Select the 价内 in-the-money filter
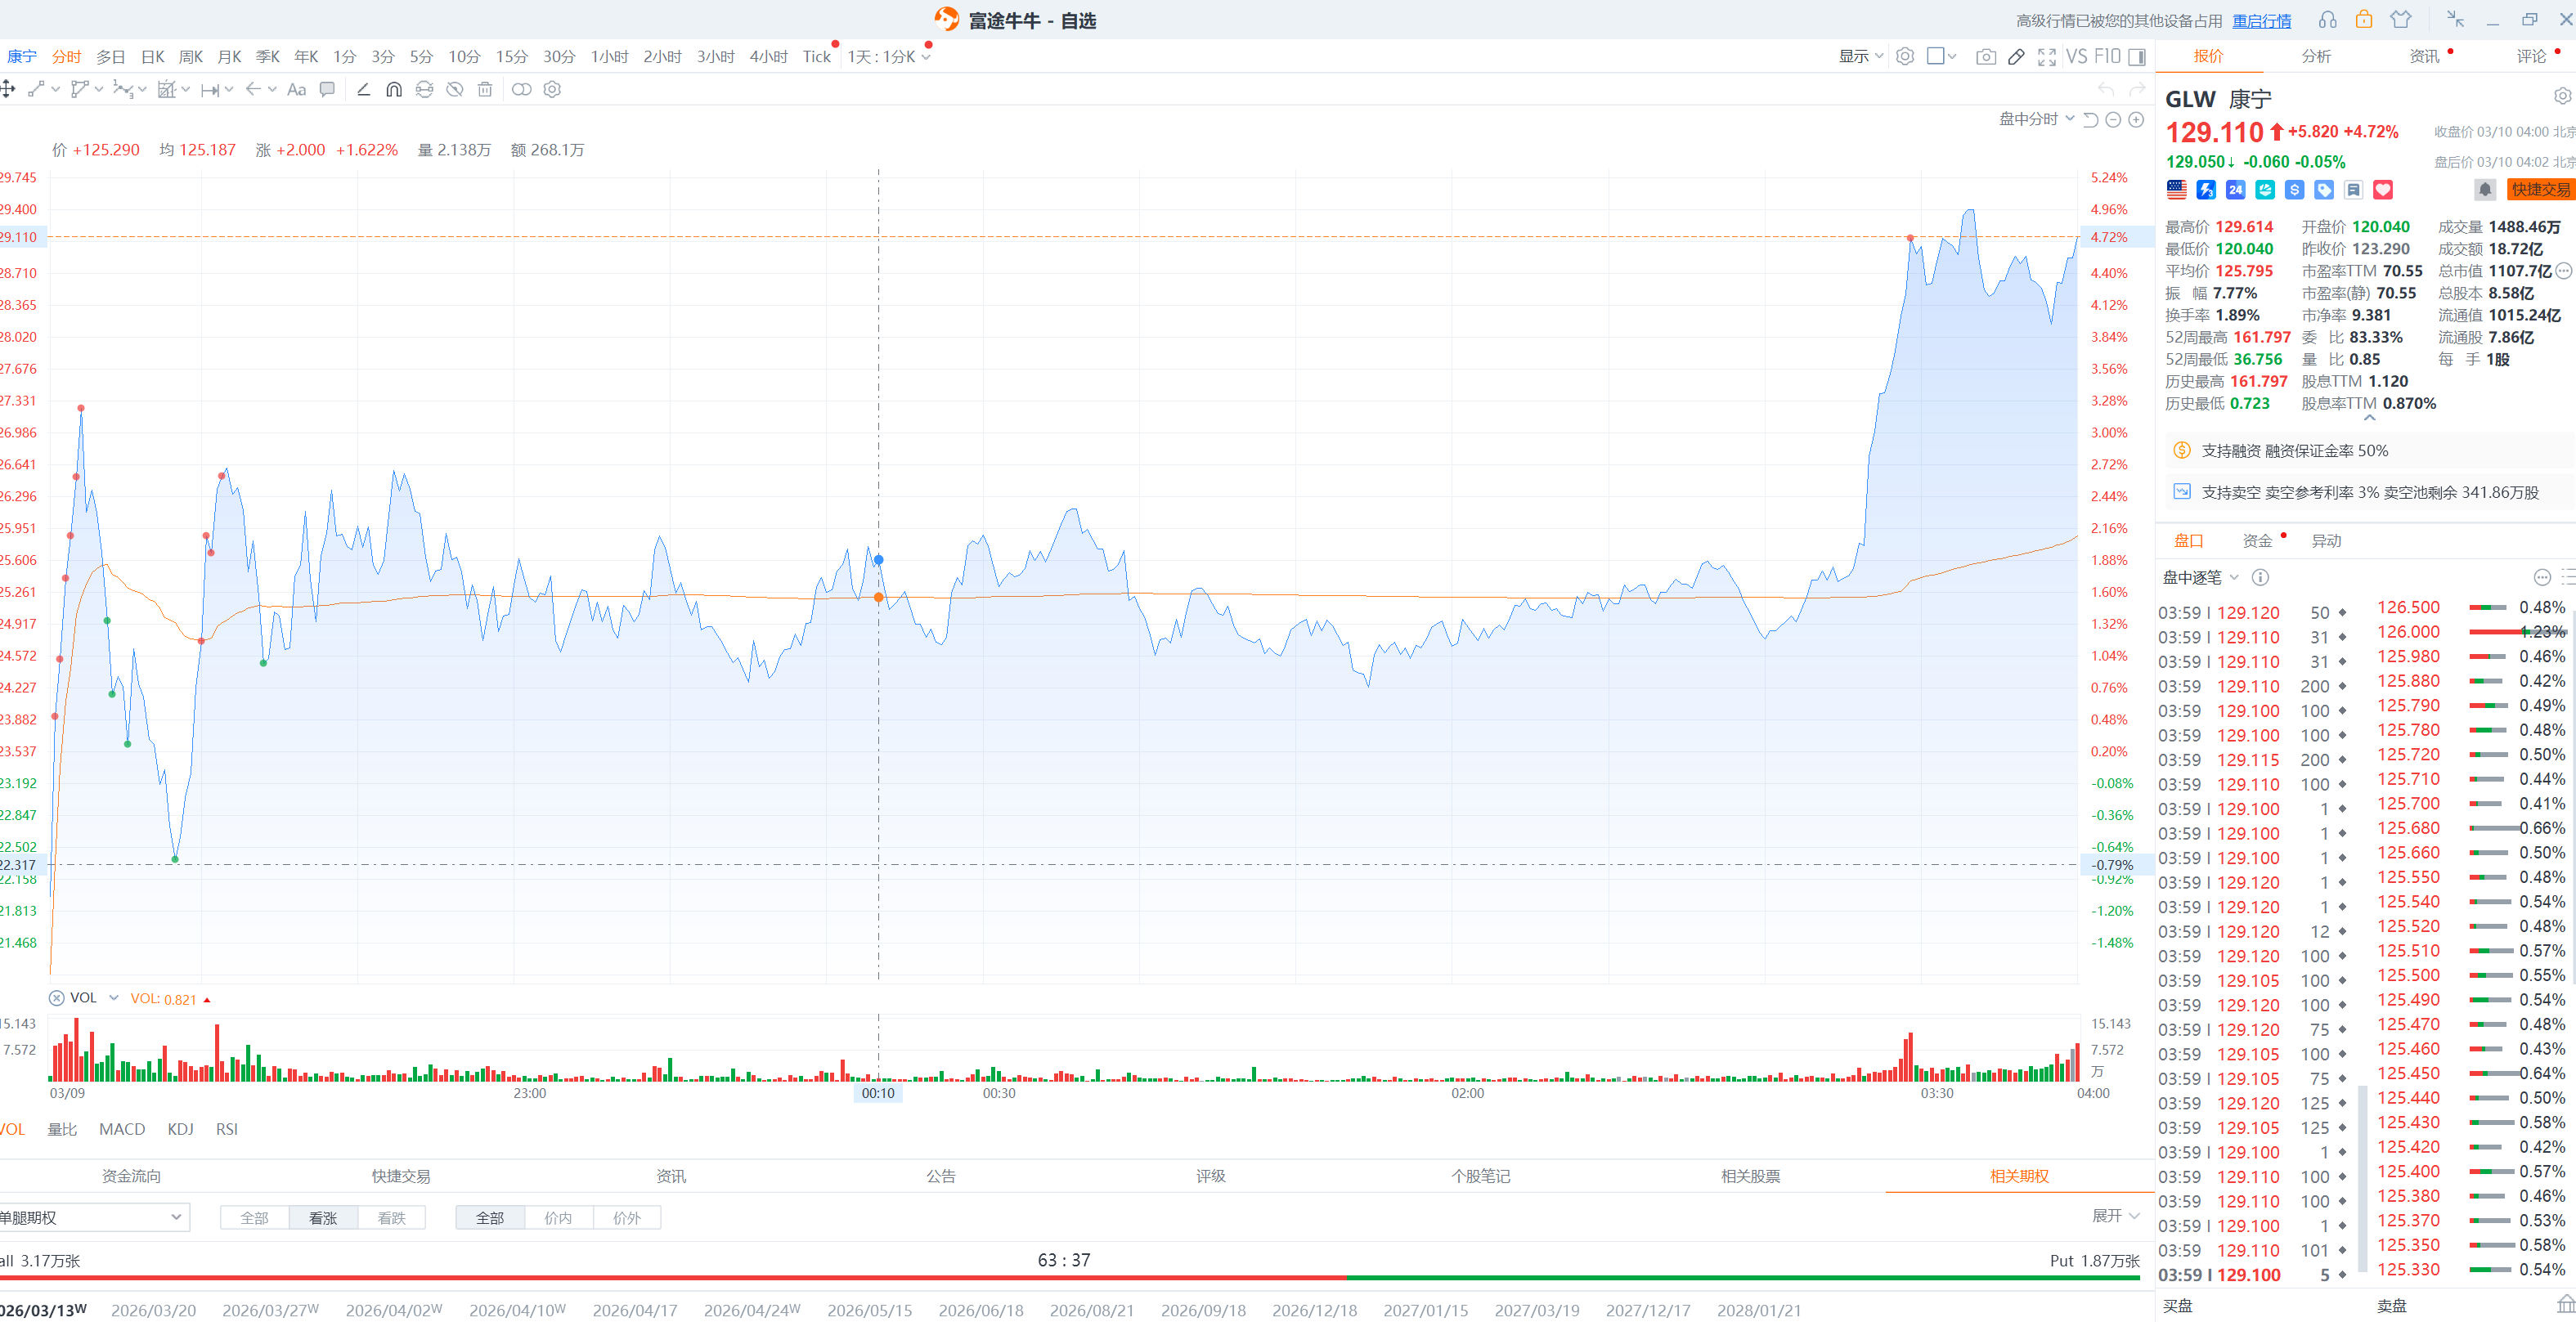This screenshot has height=1322, width=2576. click(x=558, y=1217)
